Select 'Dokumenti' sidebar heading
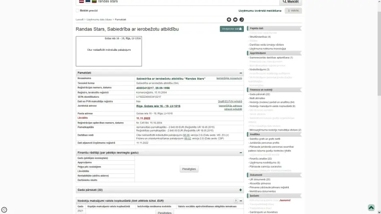 click(274, 175)
